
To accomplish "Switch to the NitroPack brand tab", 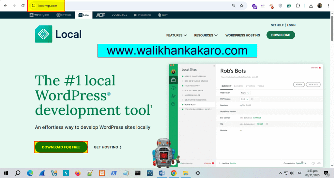I will click(x=119, y=15).
